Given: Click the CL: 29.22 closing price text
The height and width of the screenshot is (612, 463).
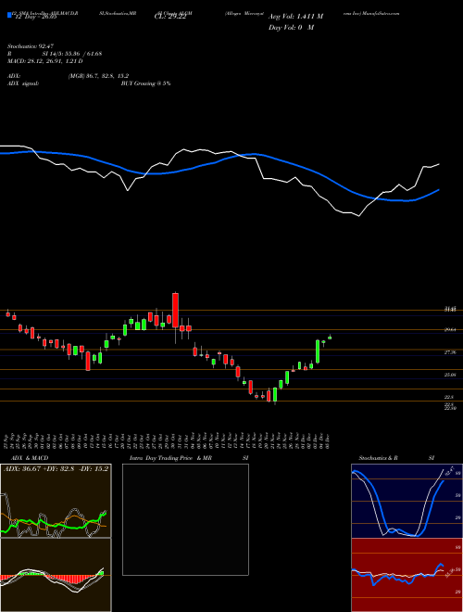Looking at the screenshot, I should (170, 17).
